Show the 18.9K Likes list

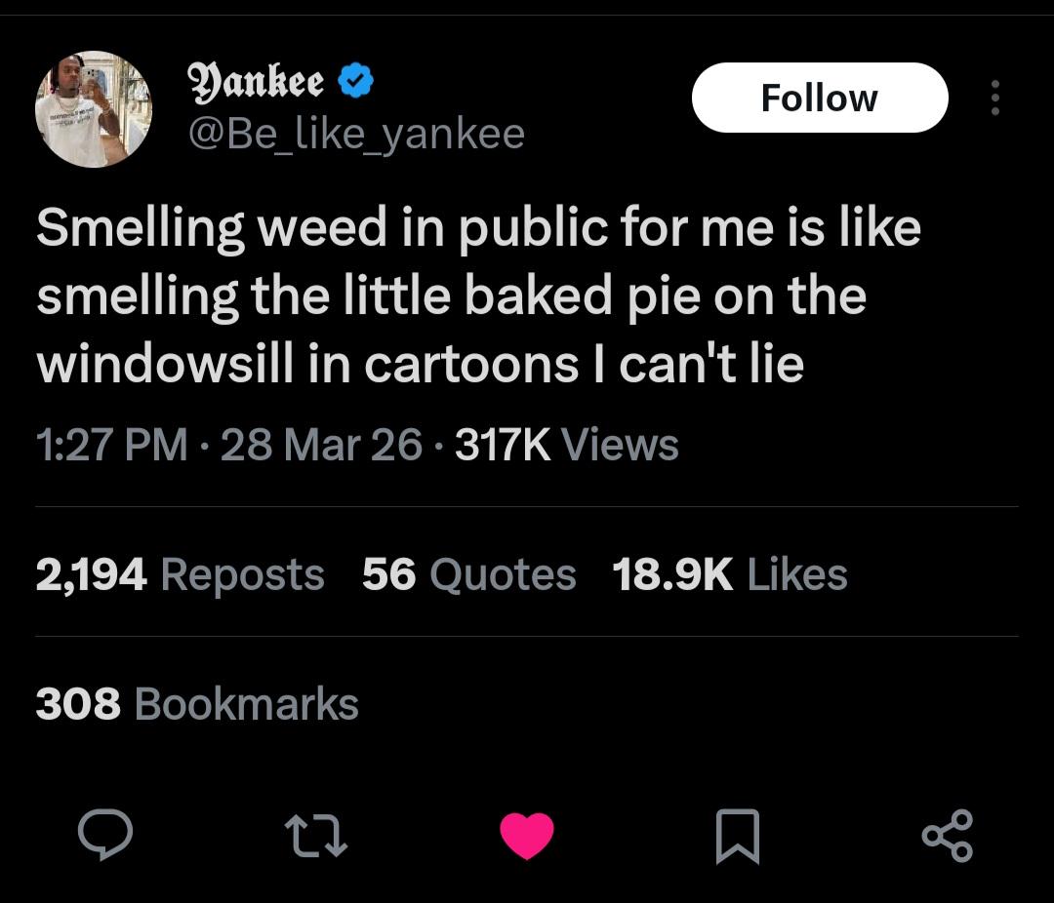click(729, 574)
